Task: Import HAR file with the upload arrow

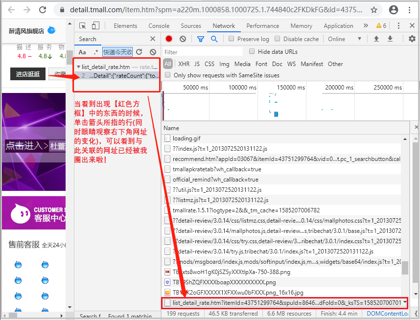Action: tap(376, 39)
